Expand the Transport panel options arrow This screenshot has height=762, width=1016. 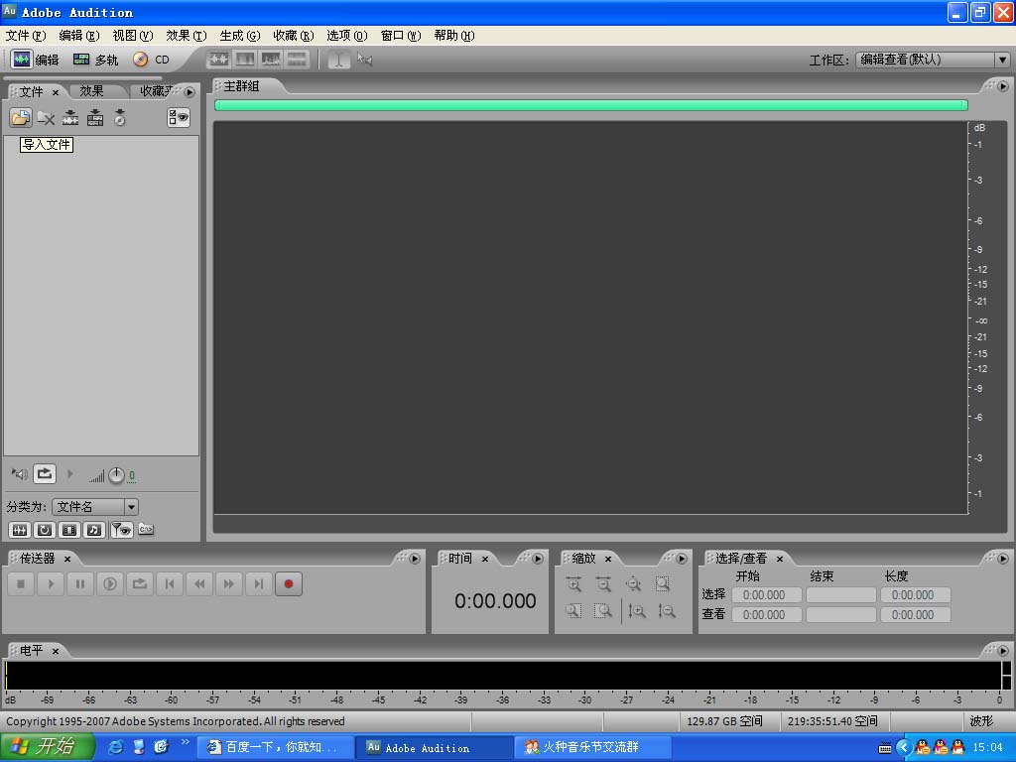click(415, 559)
